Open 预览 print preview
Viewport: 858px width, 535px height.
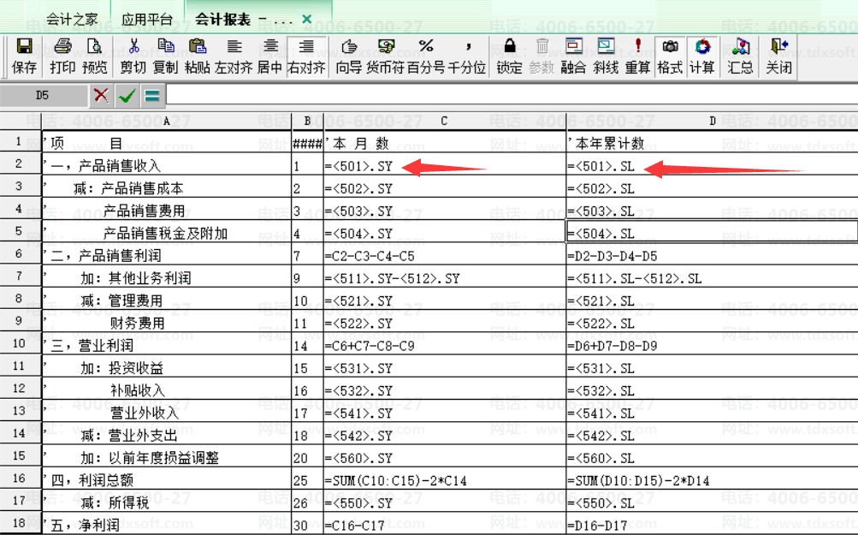click(x=95, y=55)
